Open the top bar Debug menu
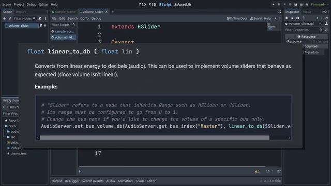The image size is (331, 186). pyautogui.click(x=32, y=4)
